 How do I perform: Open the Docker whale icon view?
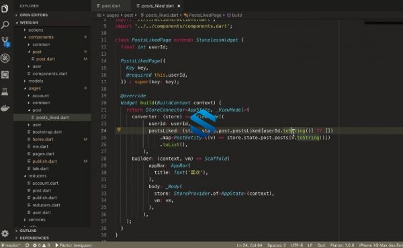pyautogui.click(x=5, y=108)
